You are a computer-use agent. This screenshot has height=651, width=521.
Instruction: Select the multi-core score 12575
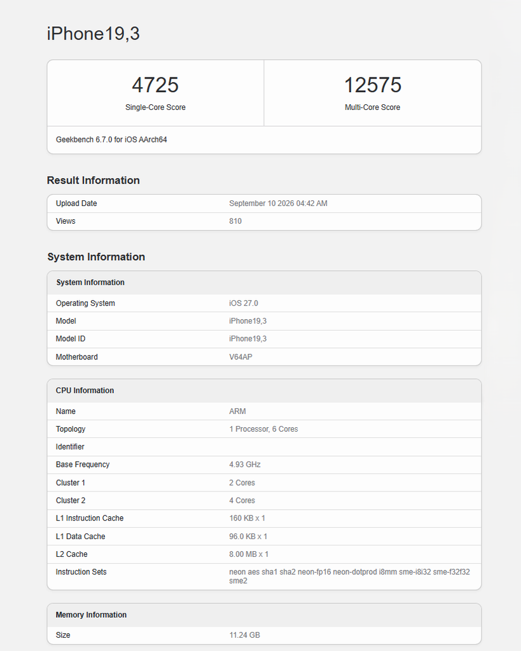point(373,85)
